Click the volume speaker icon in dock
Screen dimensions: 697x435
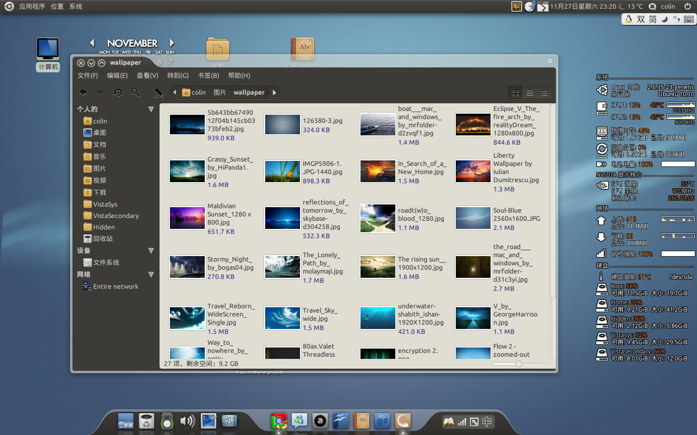coord(187,421)
